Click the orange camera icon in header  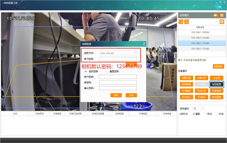(215, 15)
